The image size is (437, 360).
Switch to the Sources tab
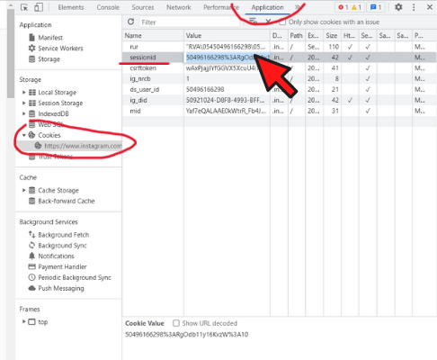143,7
